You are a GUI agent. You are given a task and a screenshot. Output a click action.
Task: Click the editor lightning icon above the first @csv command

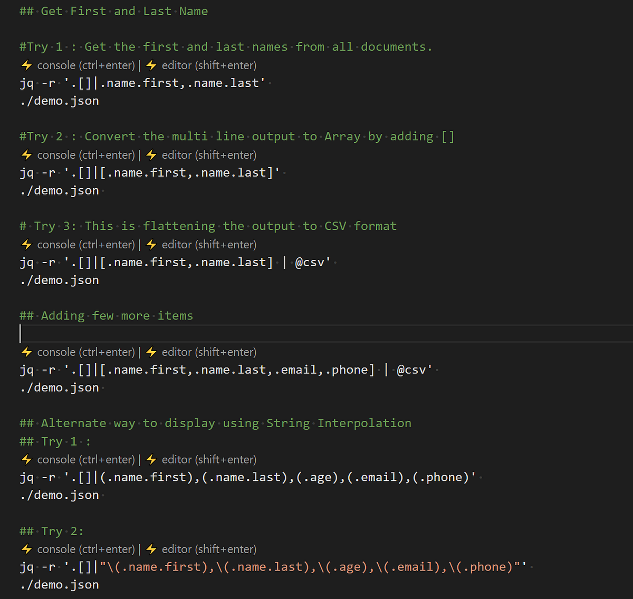coord(151,245)
